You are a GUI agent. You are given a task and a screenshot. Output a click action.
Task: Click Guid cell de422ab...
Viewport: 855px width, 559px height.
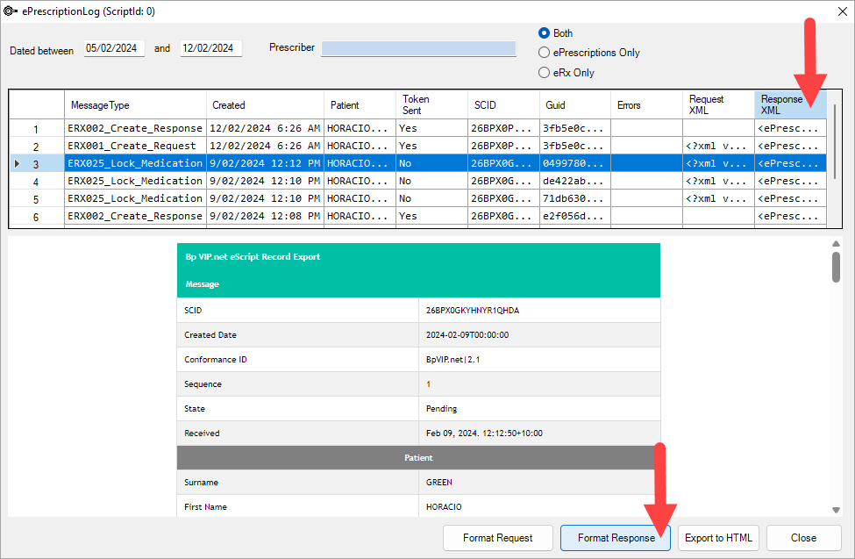pos(574,182)
